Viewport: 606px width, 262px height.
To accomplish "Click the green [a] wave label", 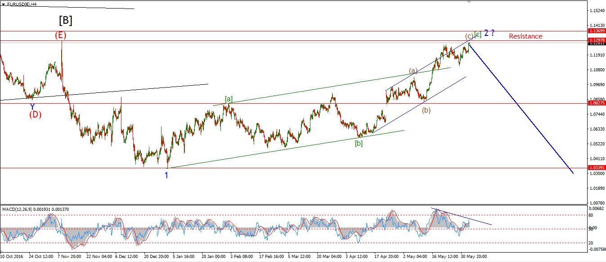I will point(229,99).
